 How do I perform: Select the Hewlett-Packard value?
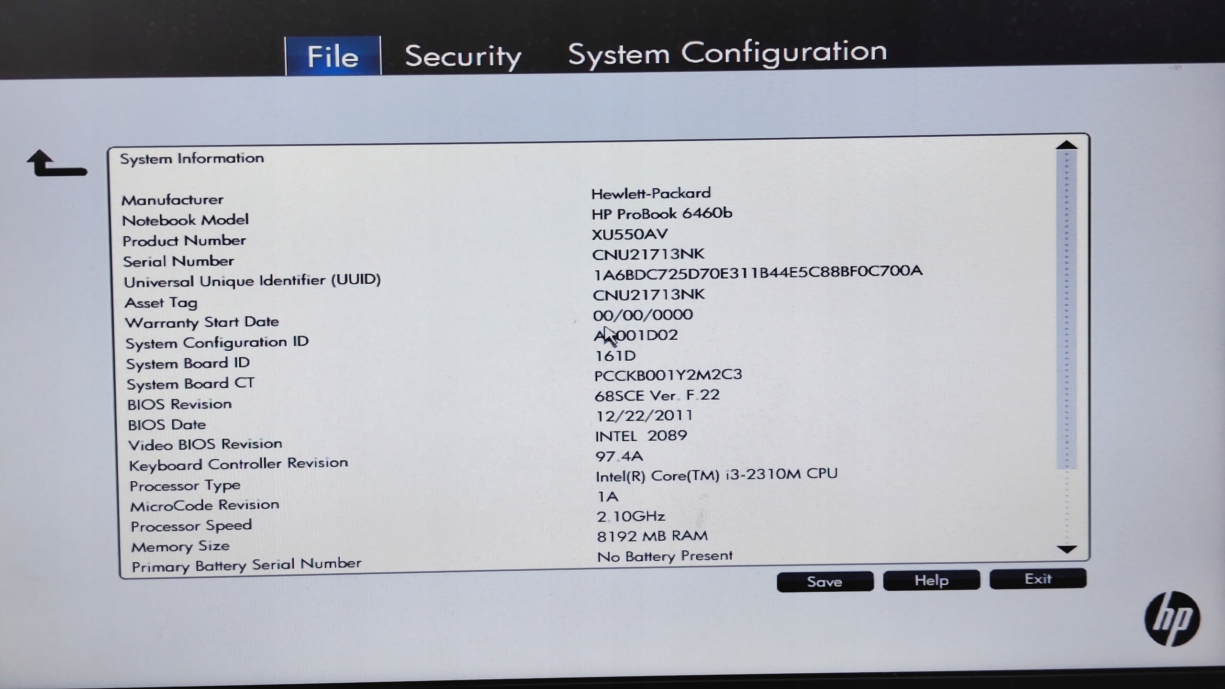pyautogui.click(x=651, y=193)
